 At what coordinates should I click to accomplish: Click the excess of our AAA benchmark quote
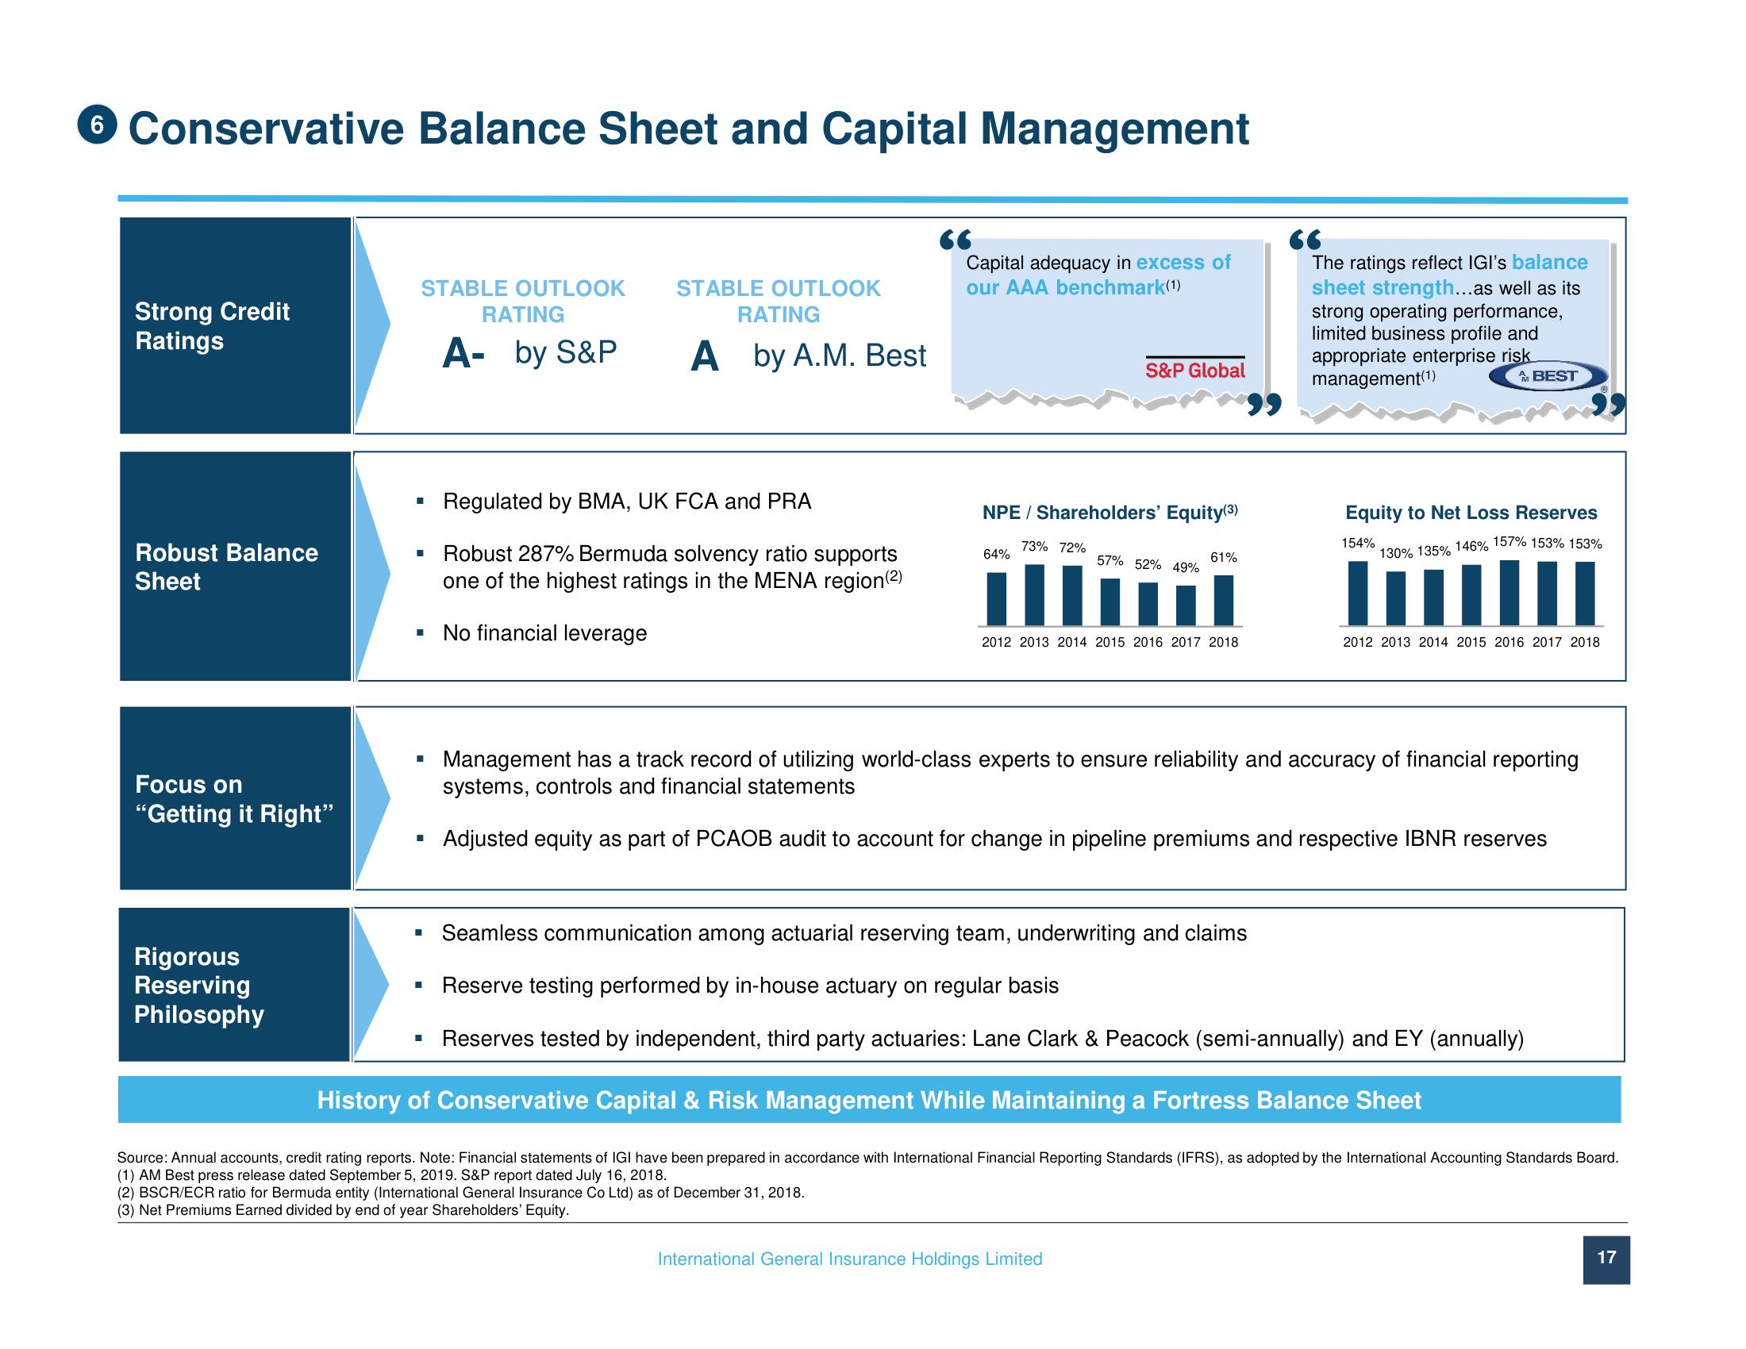1098,275
